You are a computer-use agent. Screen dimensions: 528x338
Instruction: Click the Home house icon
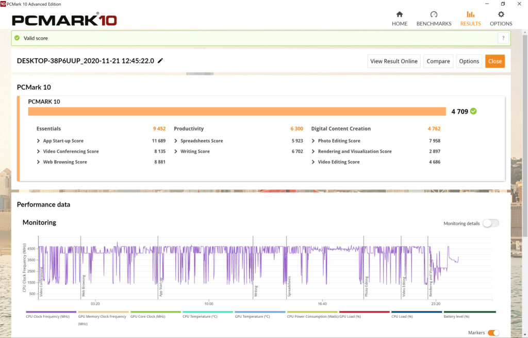[400, 14]
